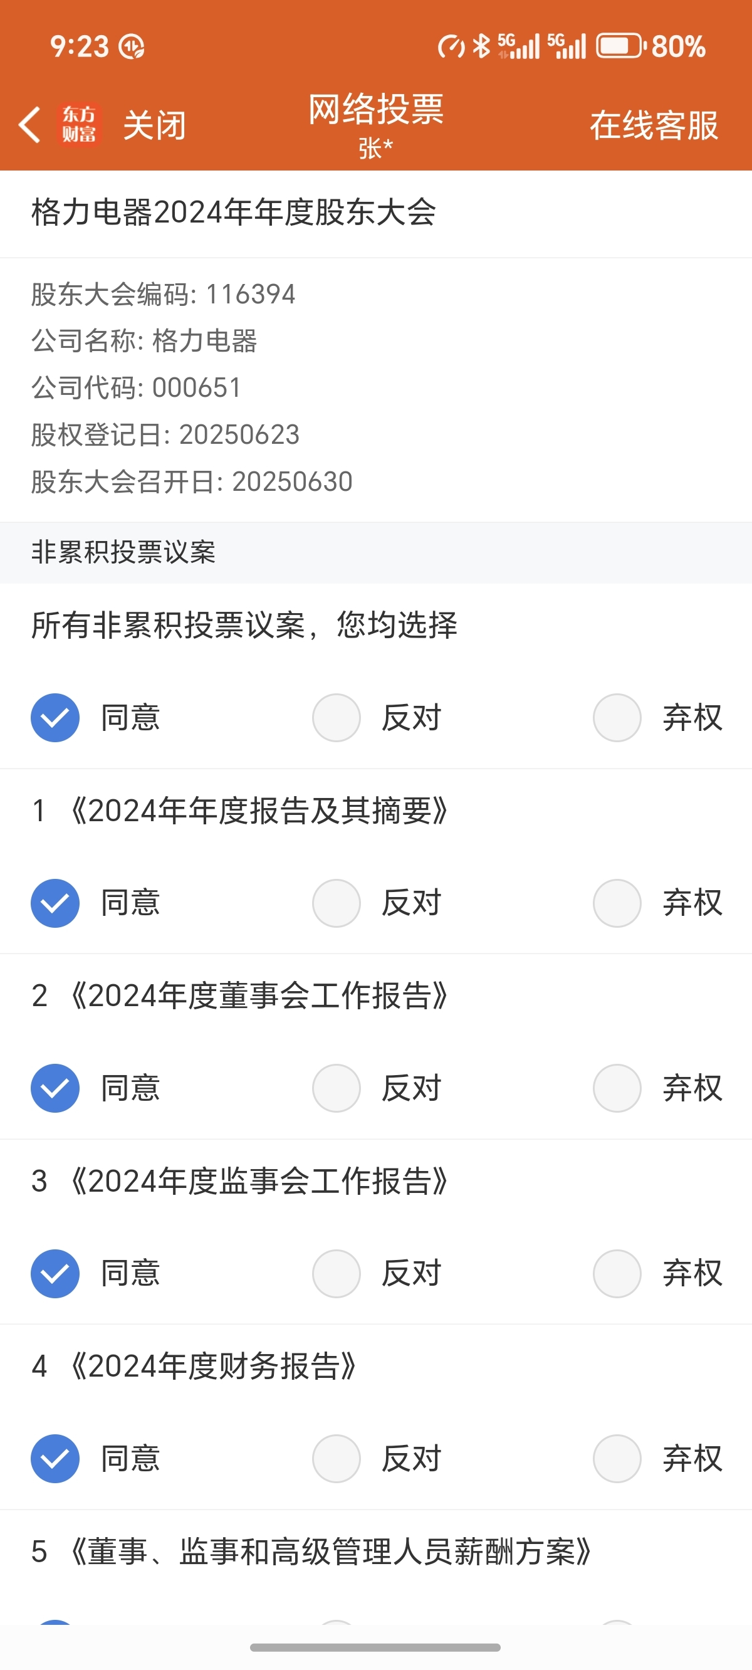The height and width of the screenshot is (1670, 752).
Task: Tap the bottom home gesture bar
Action: (x=375, y=1647)
